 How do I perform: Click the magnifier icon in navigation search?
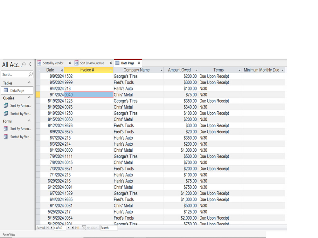tap(31, 74)
